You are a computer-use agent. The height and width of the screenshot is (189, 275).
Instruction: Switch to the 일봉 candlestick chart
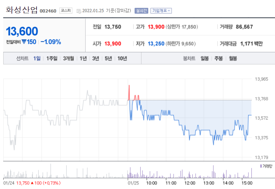click(205, 58)
